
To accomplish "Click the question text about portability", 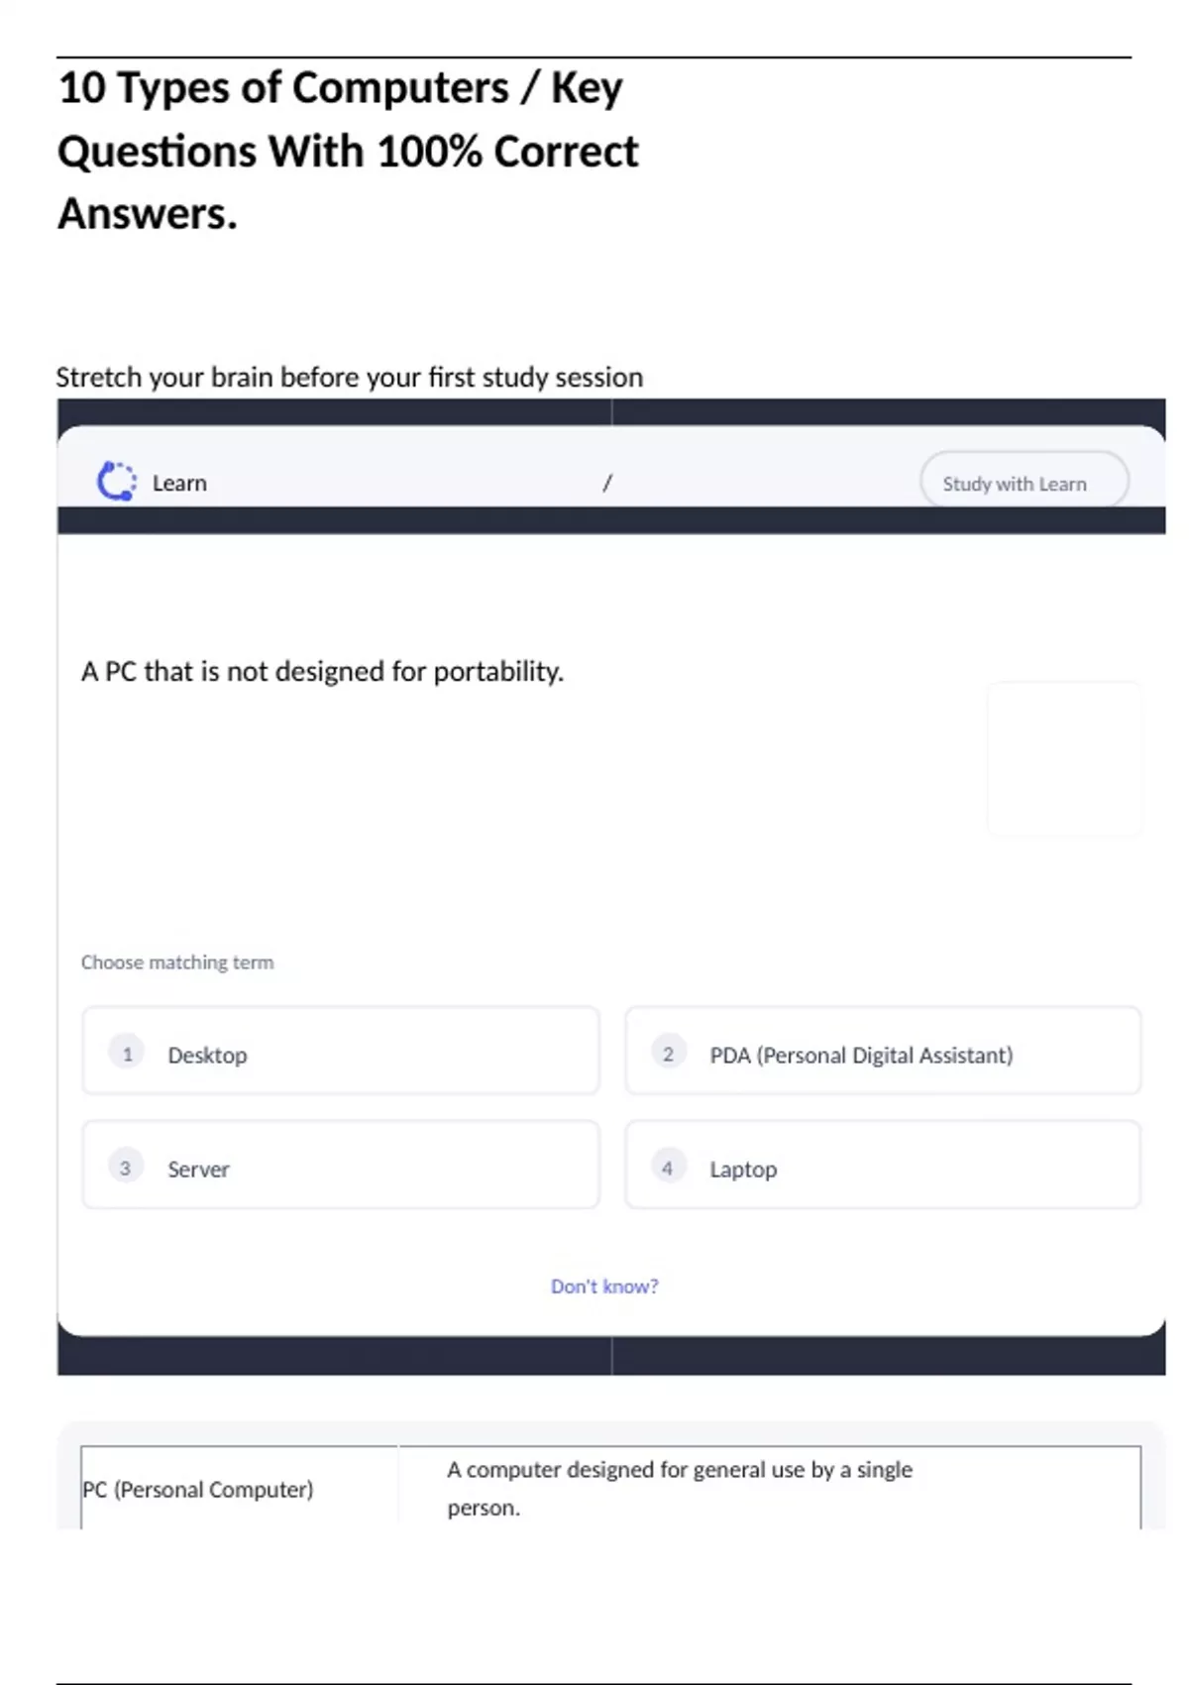I will [x=323, y=671].
